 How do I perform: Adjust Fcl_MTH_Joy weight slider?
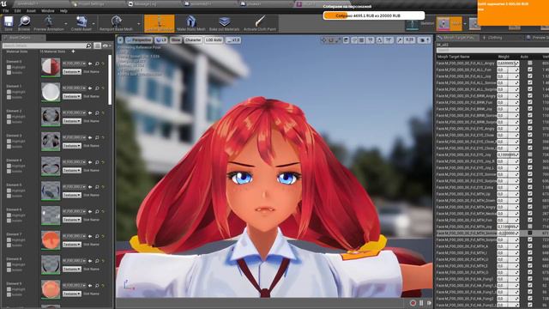[508, 227]
